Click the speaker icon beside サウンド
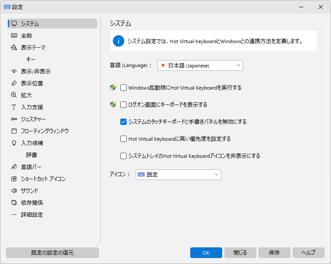 (14, 191)
